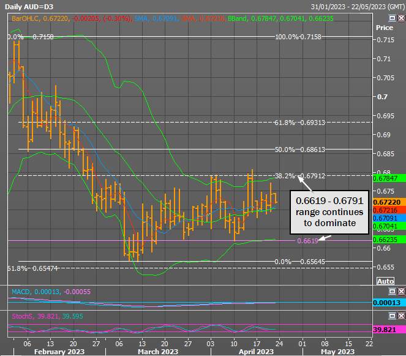Click May 2023 on the time axis
This screenshot has width=406, height=356.
[x=337, y=352]
